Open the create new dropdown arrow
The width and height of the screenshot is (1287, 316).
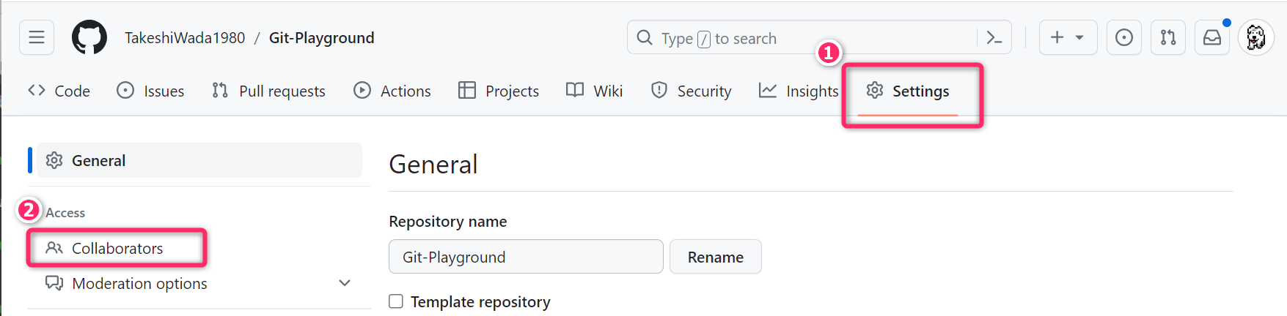[x=1080, y=37]
